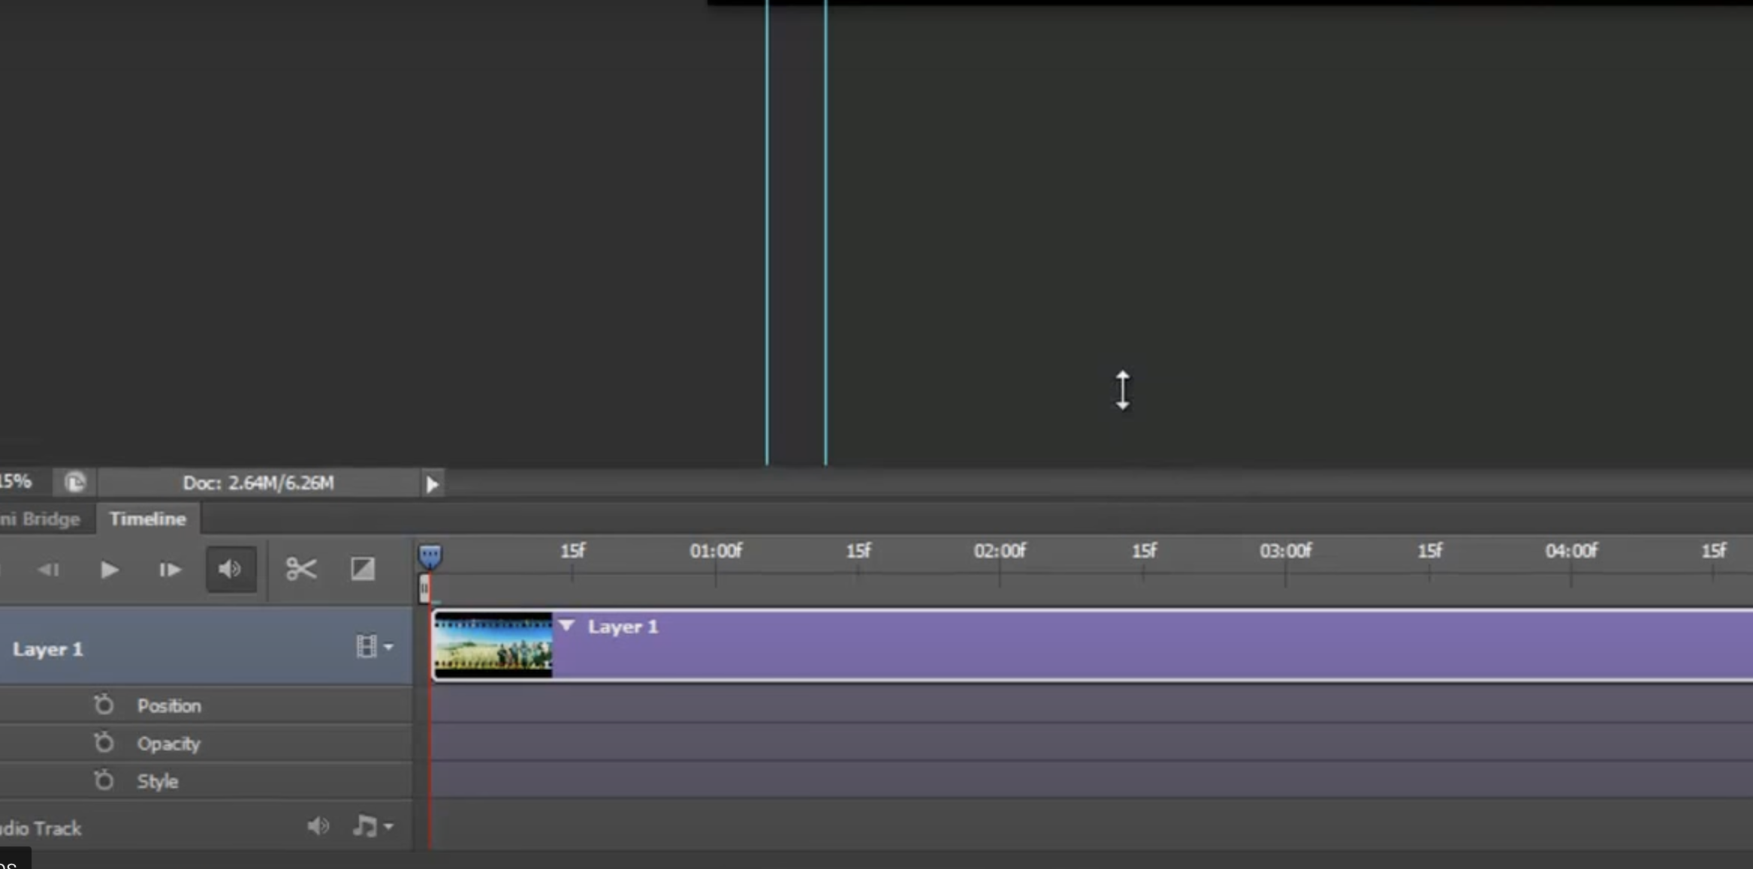Mute audio playback with the toolbar speaker icon

230,569
